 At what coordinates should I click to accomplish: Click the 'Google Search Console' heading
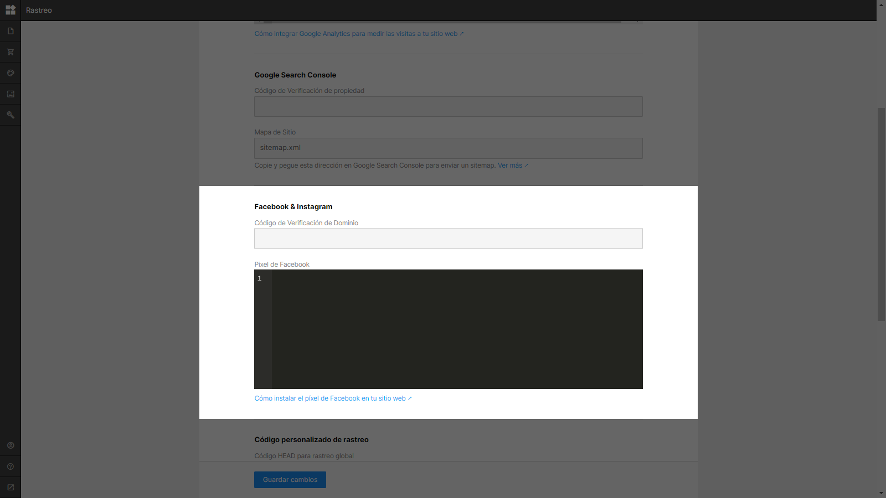coord(295,75)
